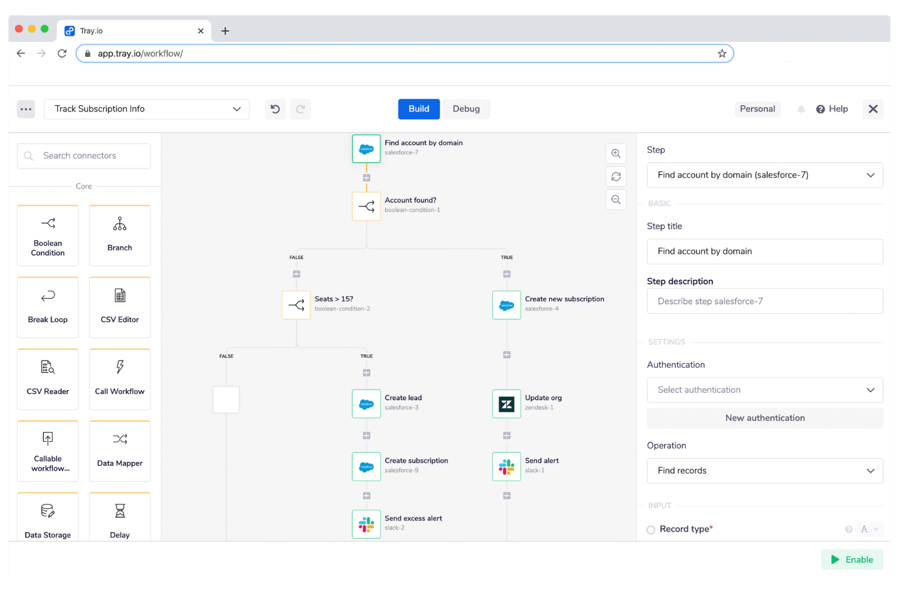Image resolution: width=898 pixels, height=598 pixels.
Task: Open the Personal menu
Action: point(757,109)
